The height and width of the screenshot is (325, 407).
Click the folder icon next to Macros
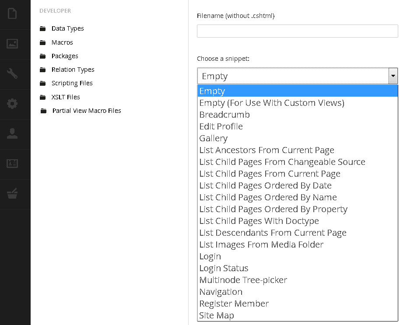[x=43, y=42]
